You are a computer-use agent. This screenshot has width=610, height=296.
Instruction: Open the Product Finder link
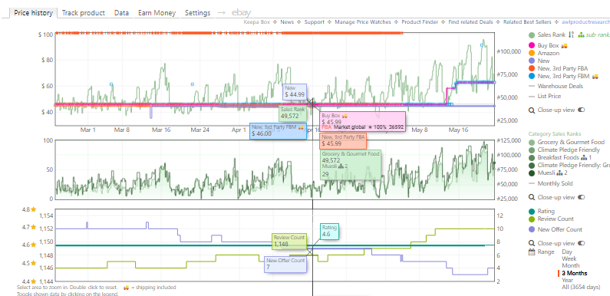click(x=420, y=22)
